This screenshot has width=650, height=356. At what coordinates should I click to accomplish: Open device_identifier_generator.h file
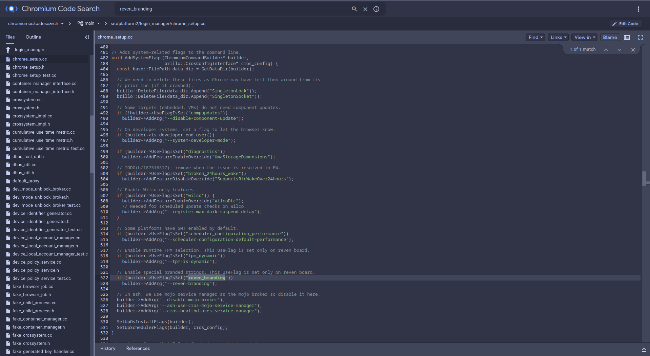coord(41,222)
